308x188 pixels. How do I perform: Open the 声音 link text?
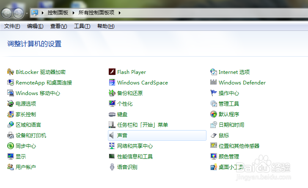122,136
